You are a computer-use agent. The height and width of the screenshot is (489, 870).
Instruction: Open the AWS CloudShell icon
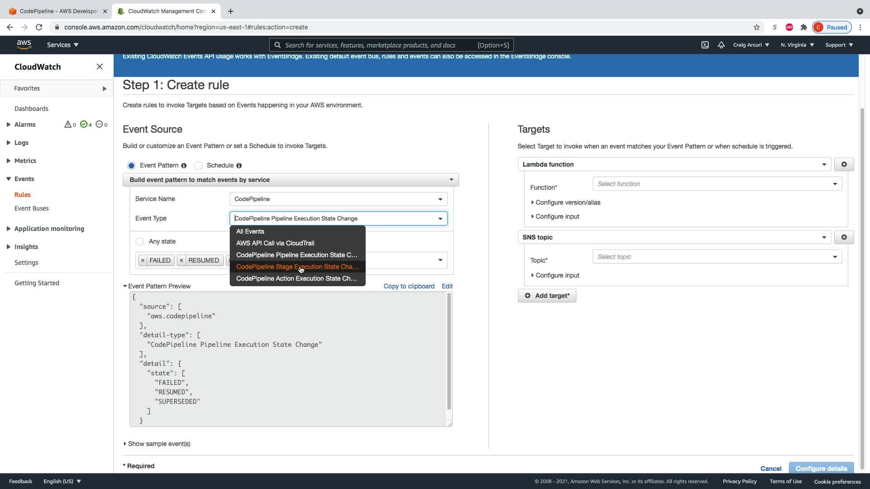705,45
